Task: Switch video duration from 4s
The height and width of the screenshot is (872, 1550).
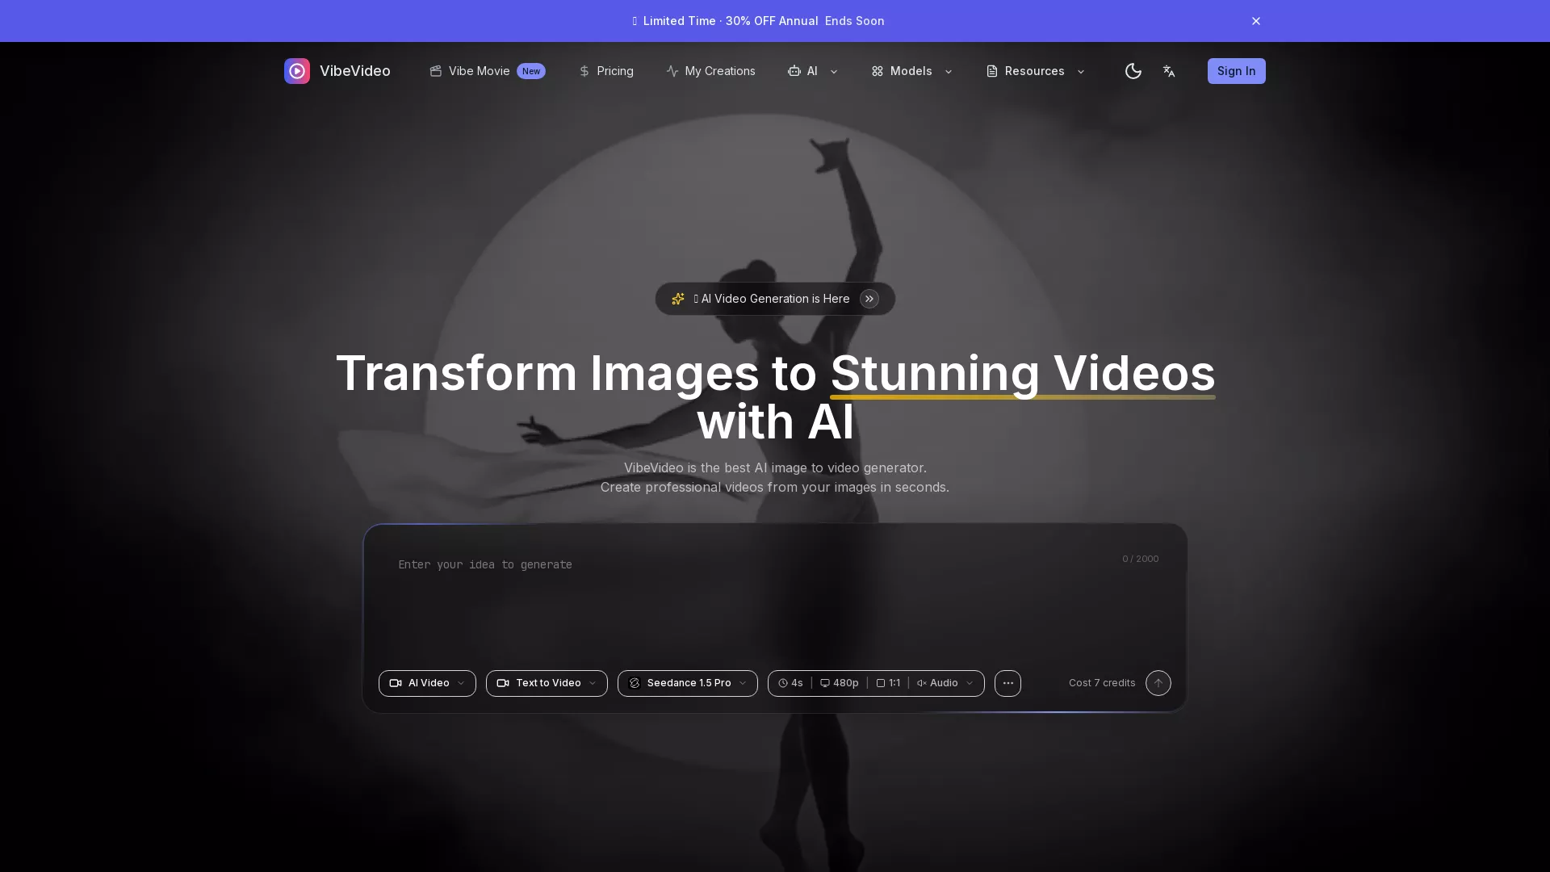Action: pos(790,683)
